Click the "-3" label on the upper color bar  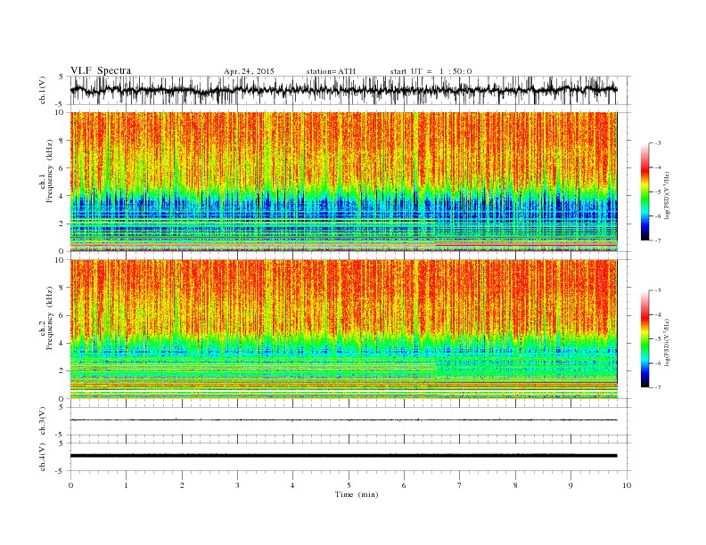click(x=658, y=143)
